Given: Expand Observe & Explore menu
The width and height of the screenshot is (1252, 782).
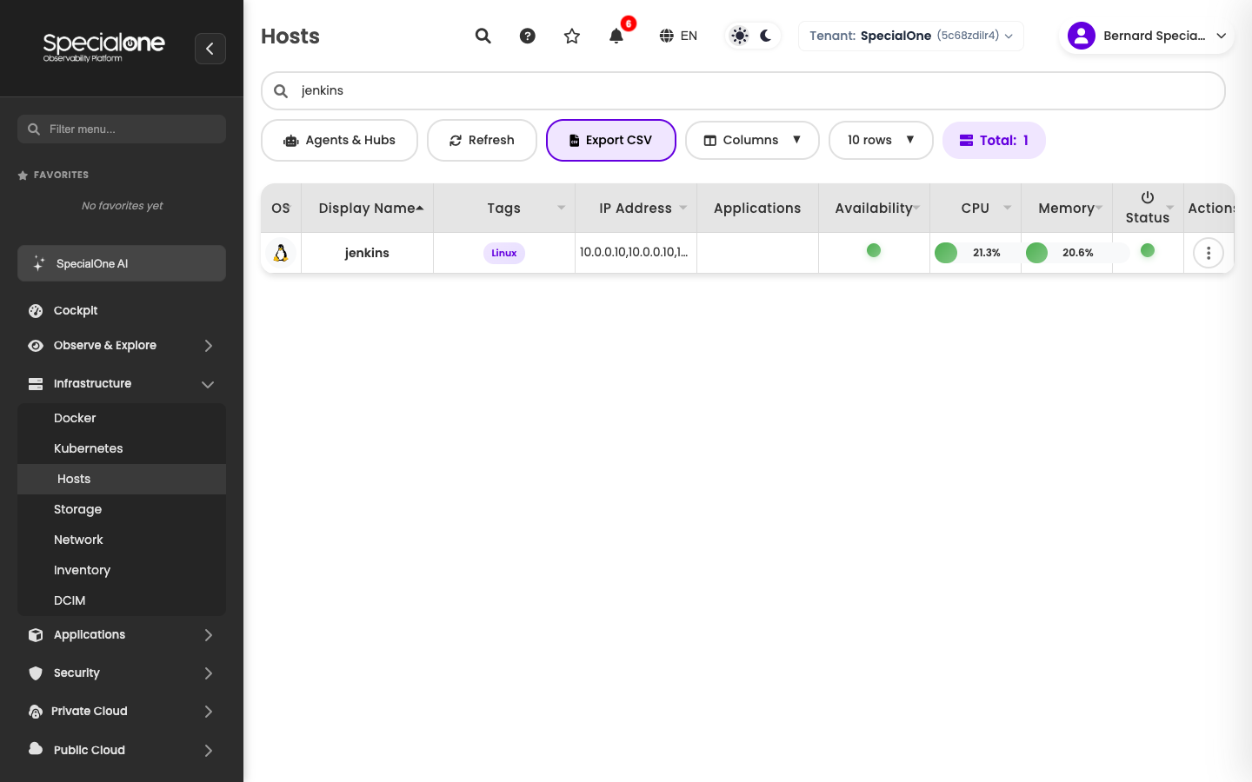Looking at the screenshot, I should (122, 346).
